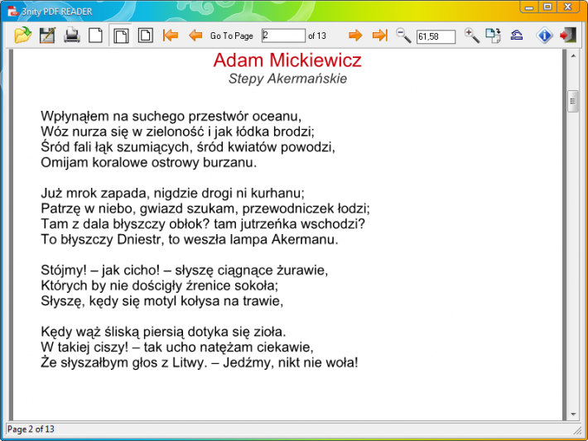This screenshot has width=588, height=441.
Task: Click the 3nity PDF READER title icon
Action: [x=12, y=12]
